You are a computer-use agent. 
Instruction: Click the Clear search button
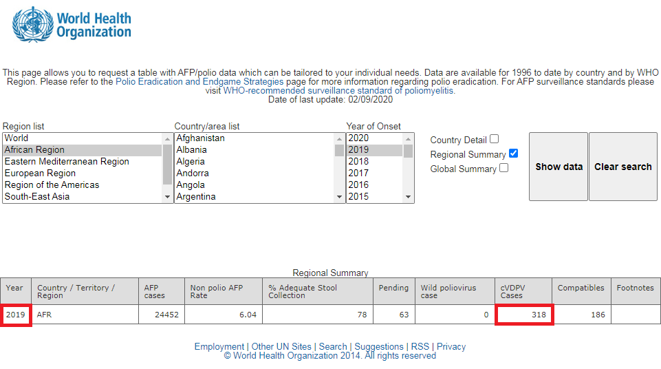[623, 167]
